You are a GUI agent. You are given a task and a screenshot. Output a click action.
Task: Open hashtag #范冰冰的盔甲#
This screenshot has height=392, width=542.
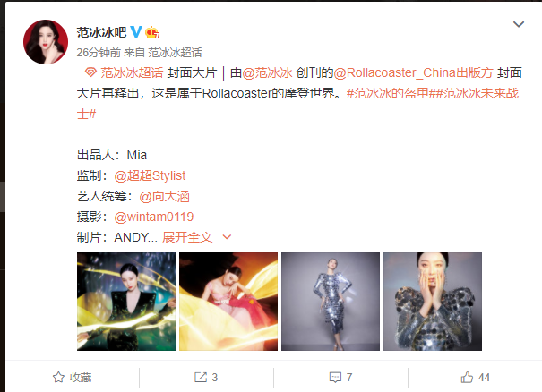(388, 93)
